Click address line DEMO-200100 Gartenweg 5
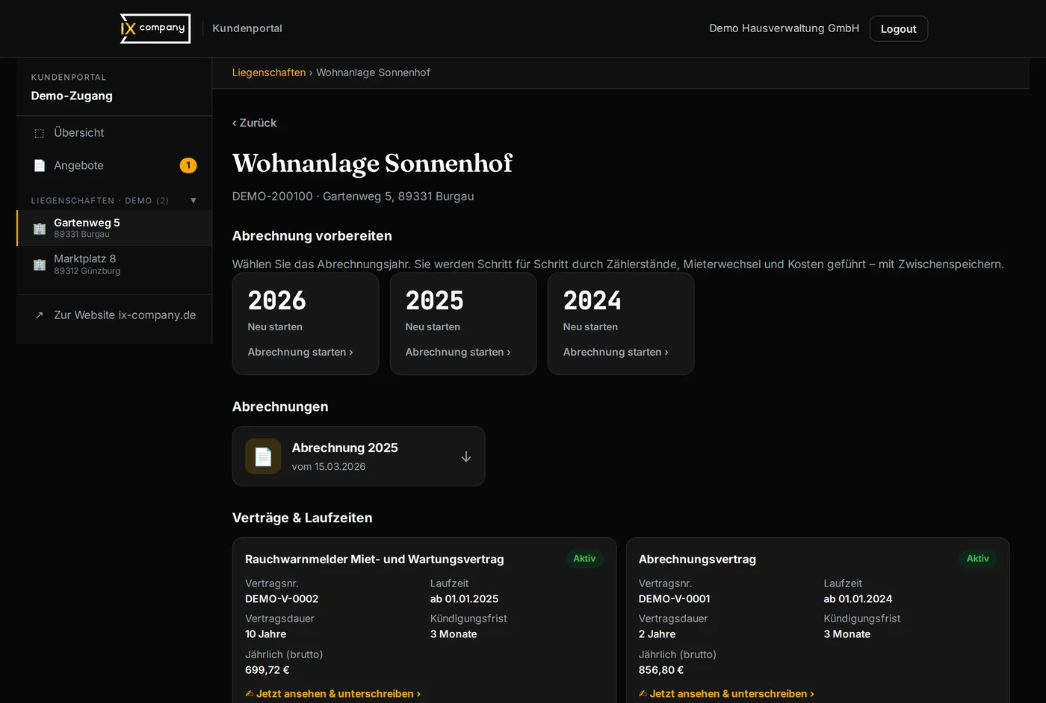 pyautogui.click(x=353, y=196)
